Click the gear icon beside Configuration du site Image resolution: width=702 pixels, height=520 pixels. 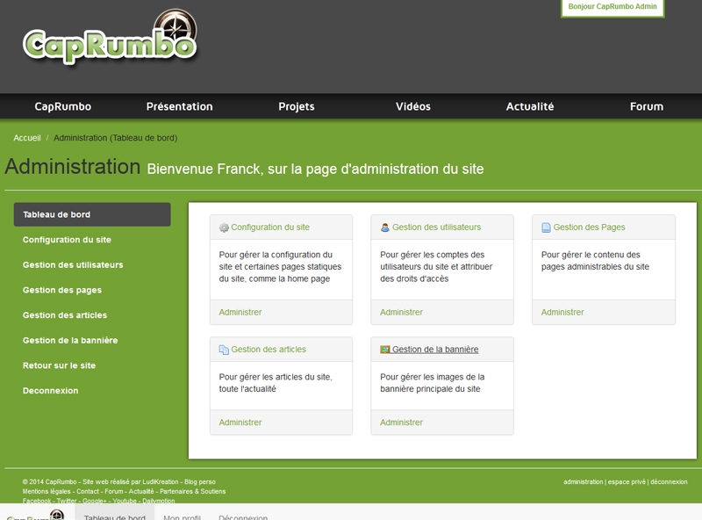[224, 227]
